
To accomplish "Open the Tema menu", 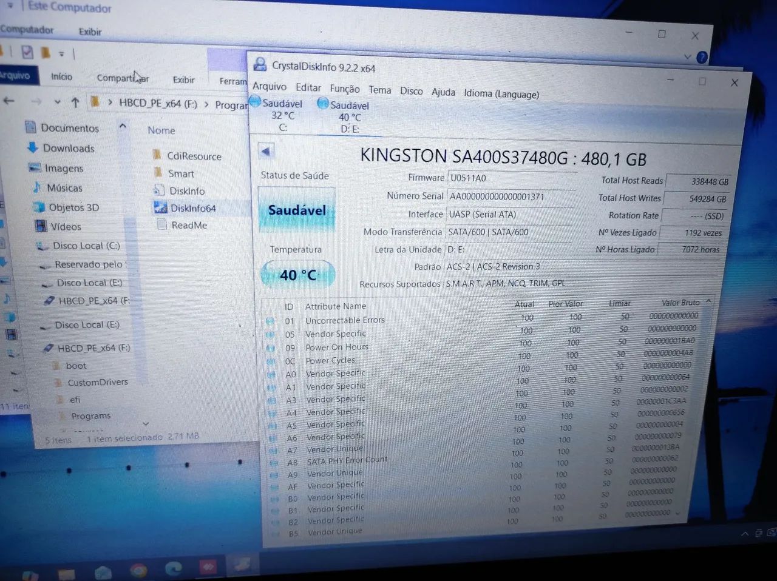I will point(379,90).
